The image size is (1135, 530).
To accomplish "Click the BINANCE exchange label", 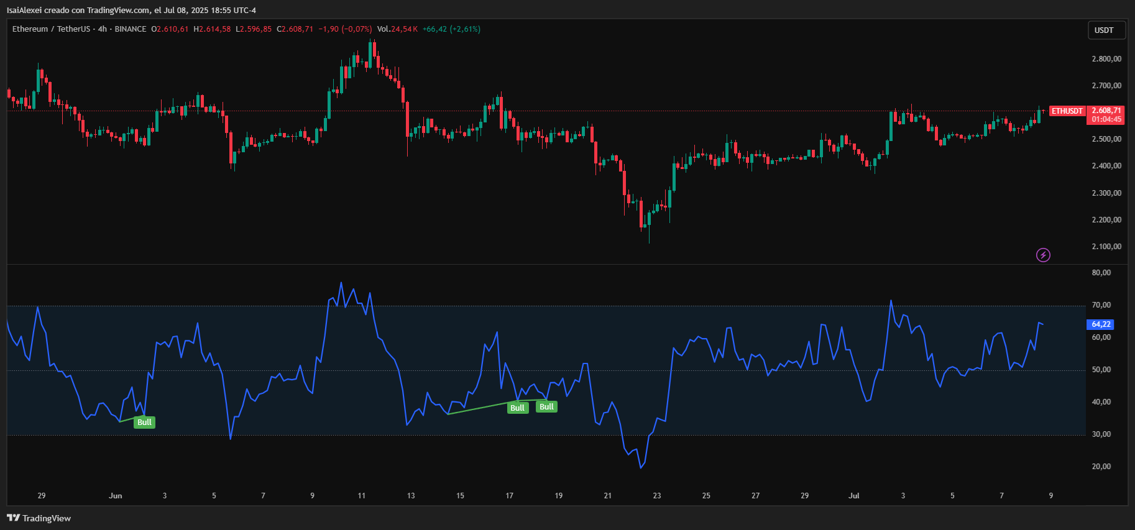I will [x=131, y=29].
